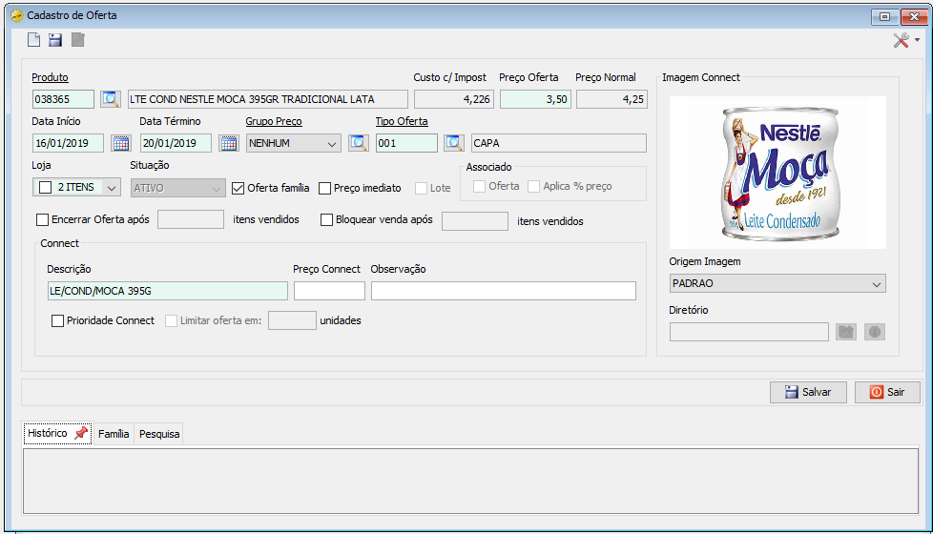This screenshot has height=534, width=933.
Task: Switch to the Família tab
Action: [x=114, y=434]
